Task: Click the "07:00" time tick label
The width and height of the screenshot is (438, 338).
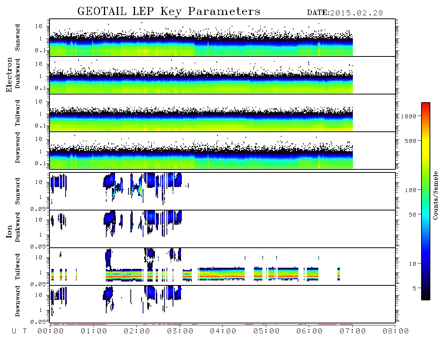Action: pos(352,331)
